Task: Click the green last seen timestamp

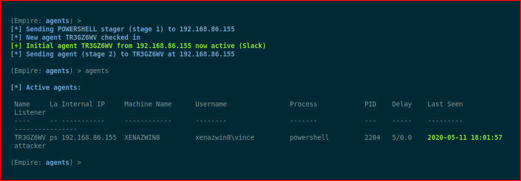Action: tap(465, 137)
